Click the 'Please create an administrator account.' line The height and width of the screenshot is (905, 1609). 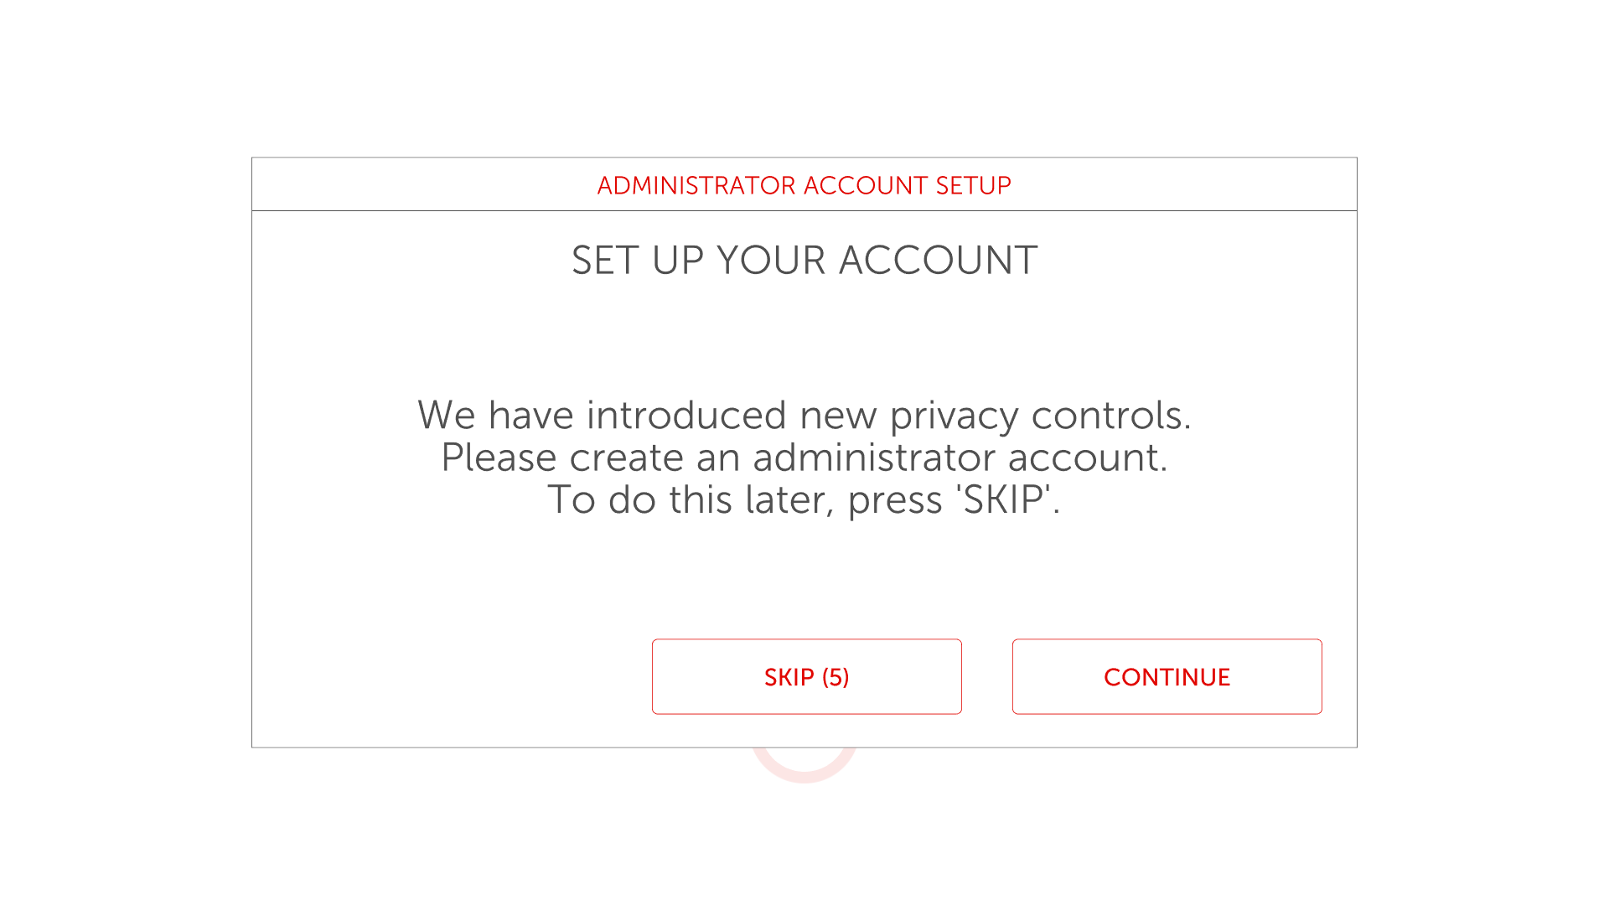pos(804,458)
